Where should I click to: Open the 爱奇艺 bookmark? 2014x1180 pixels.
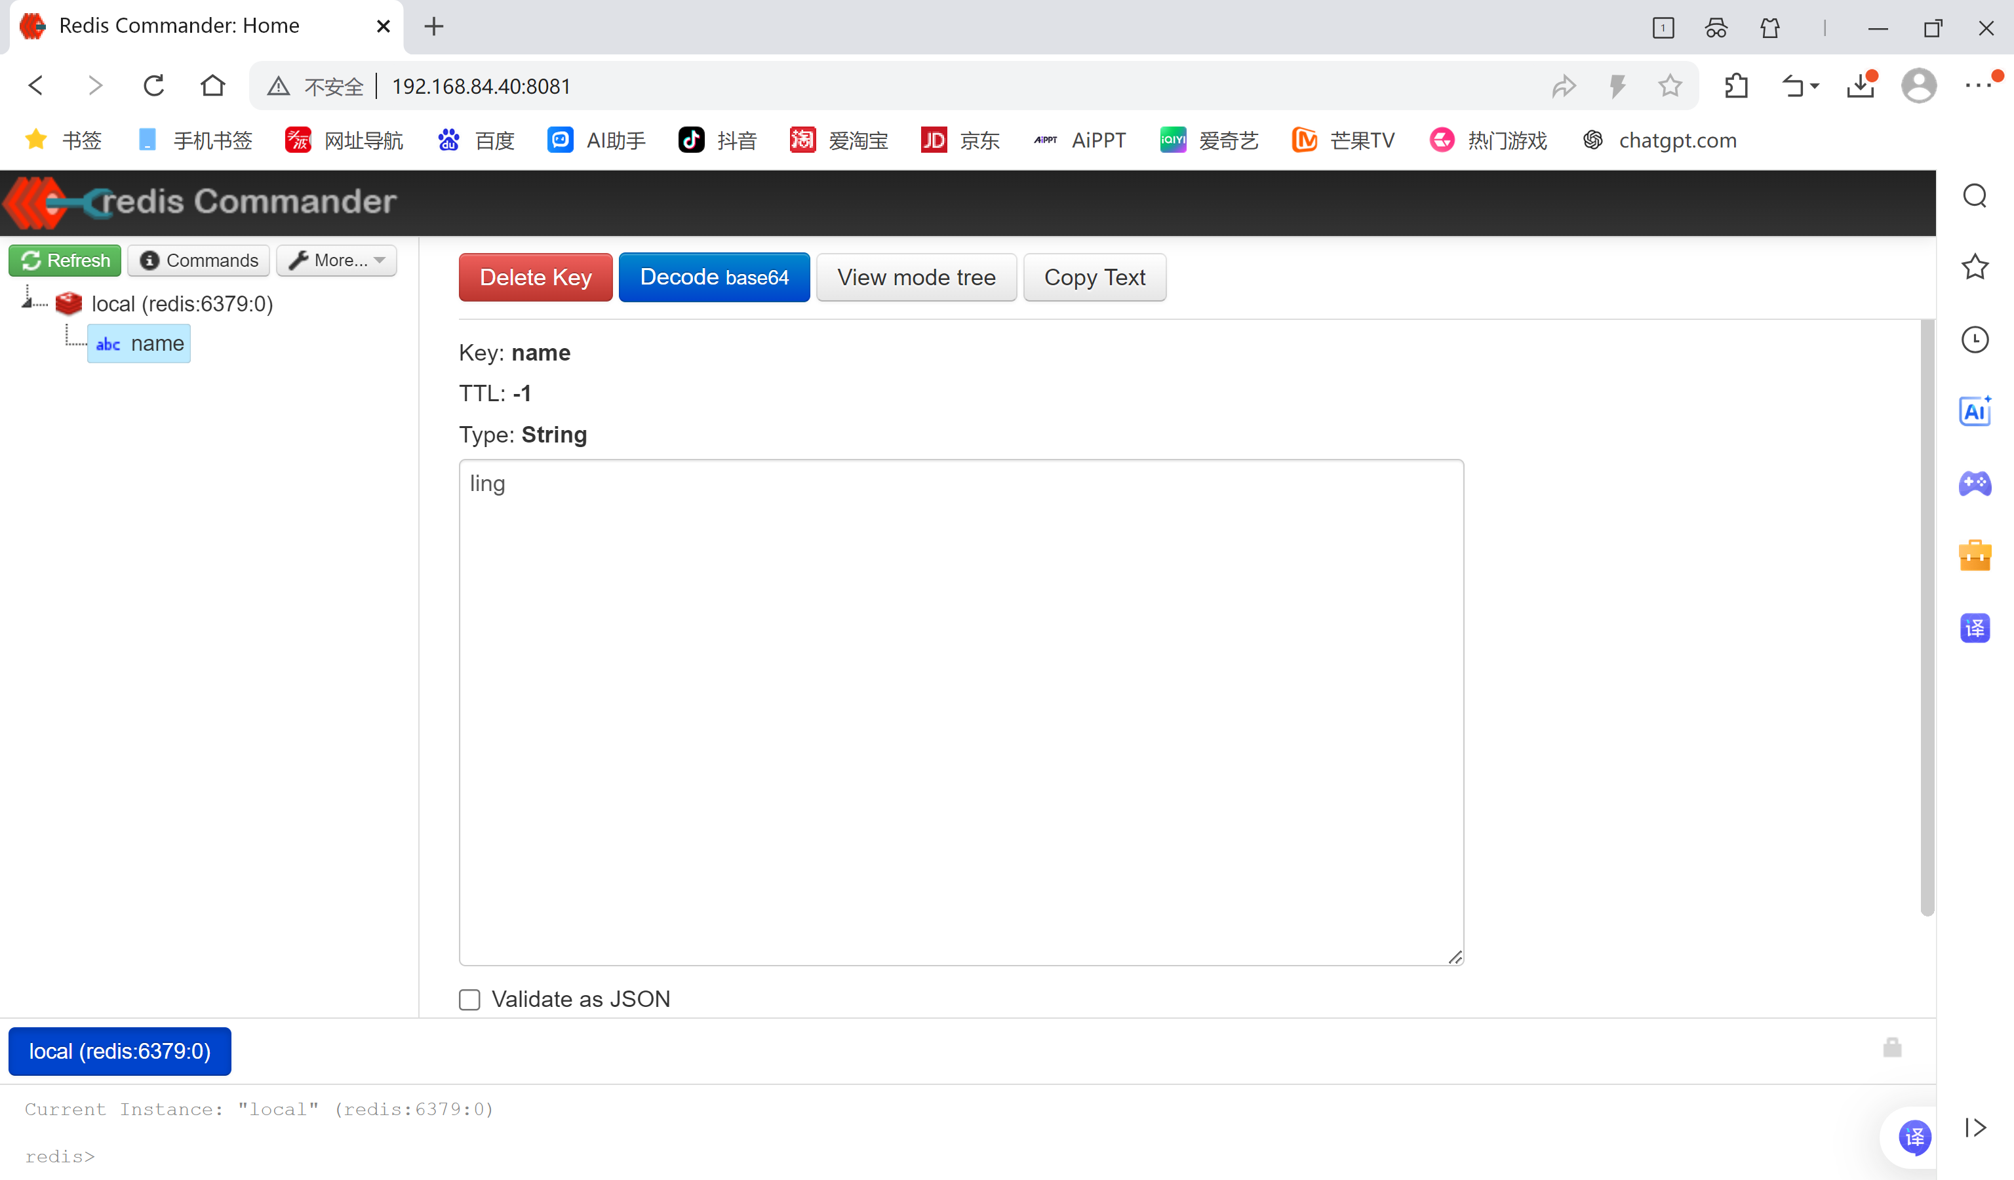tap(1210, 140)
